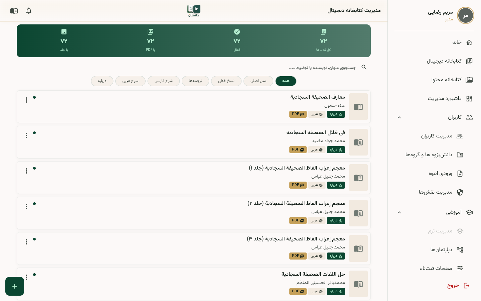Filter by شرح عربی chip

tap(130, 81)
